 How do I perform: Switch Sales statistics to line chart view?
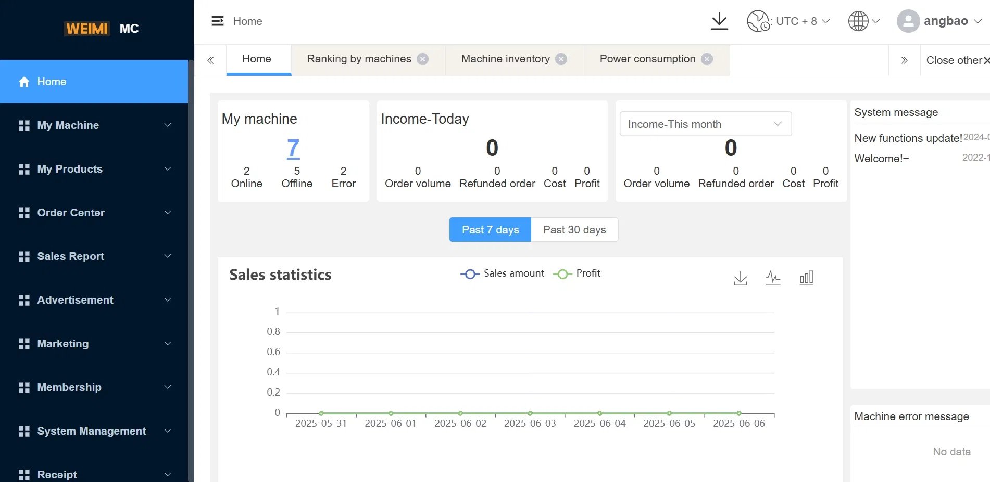773,278
